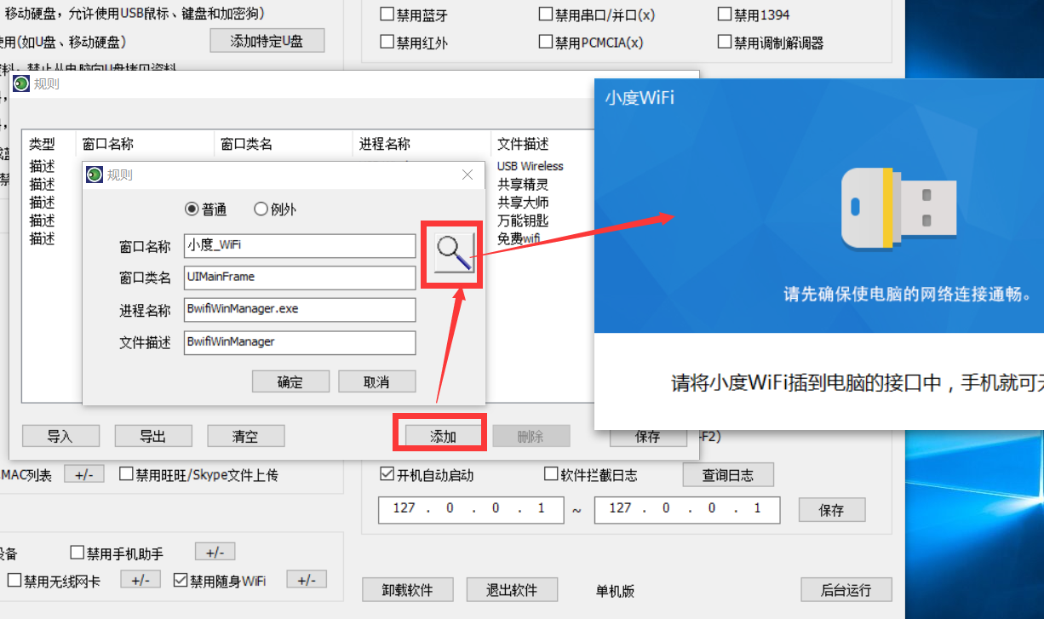Enable 禁用红外 checkbox
Screen dimensions: 1044x619
coord(387,42)
